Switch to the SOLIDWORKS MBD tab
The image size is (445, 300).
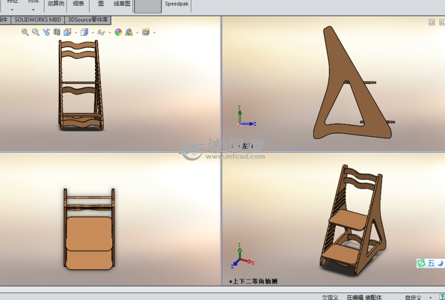37,20
